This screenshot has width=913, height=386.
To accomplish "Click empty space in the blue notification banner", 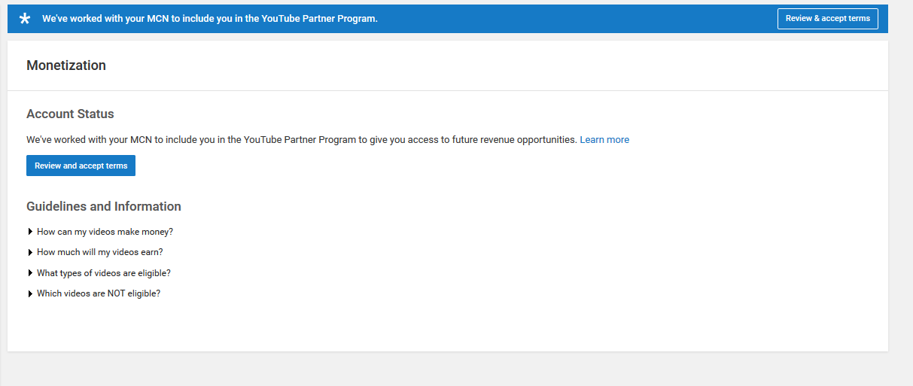I will click(x=572, y=19).
